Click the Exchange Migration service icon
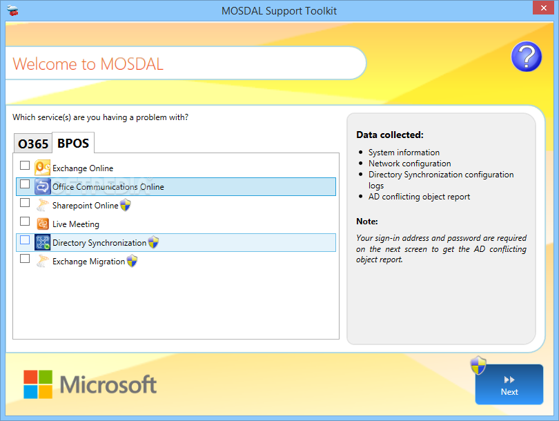Image resolution: width=559 pixels, height=421 pixels. click(42, 261)
